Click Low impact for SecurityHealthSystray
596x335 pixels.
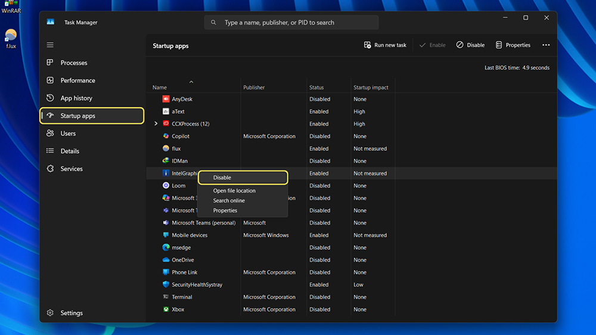tap(358, 284)
